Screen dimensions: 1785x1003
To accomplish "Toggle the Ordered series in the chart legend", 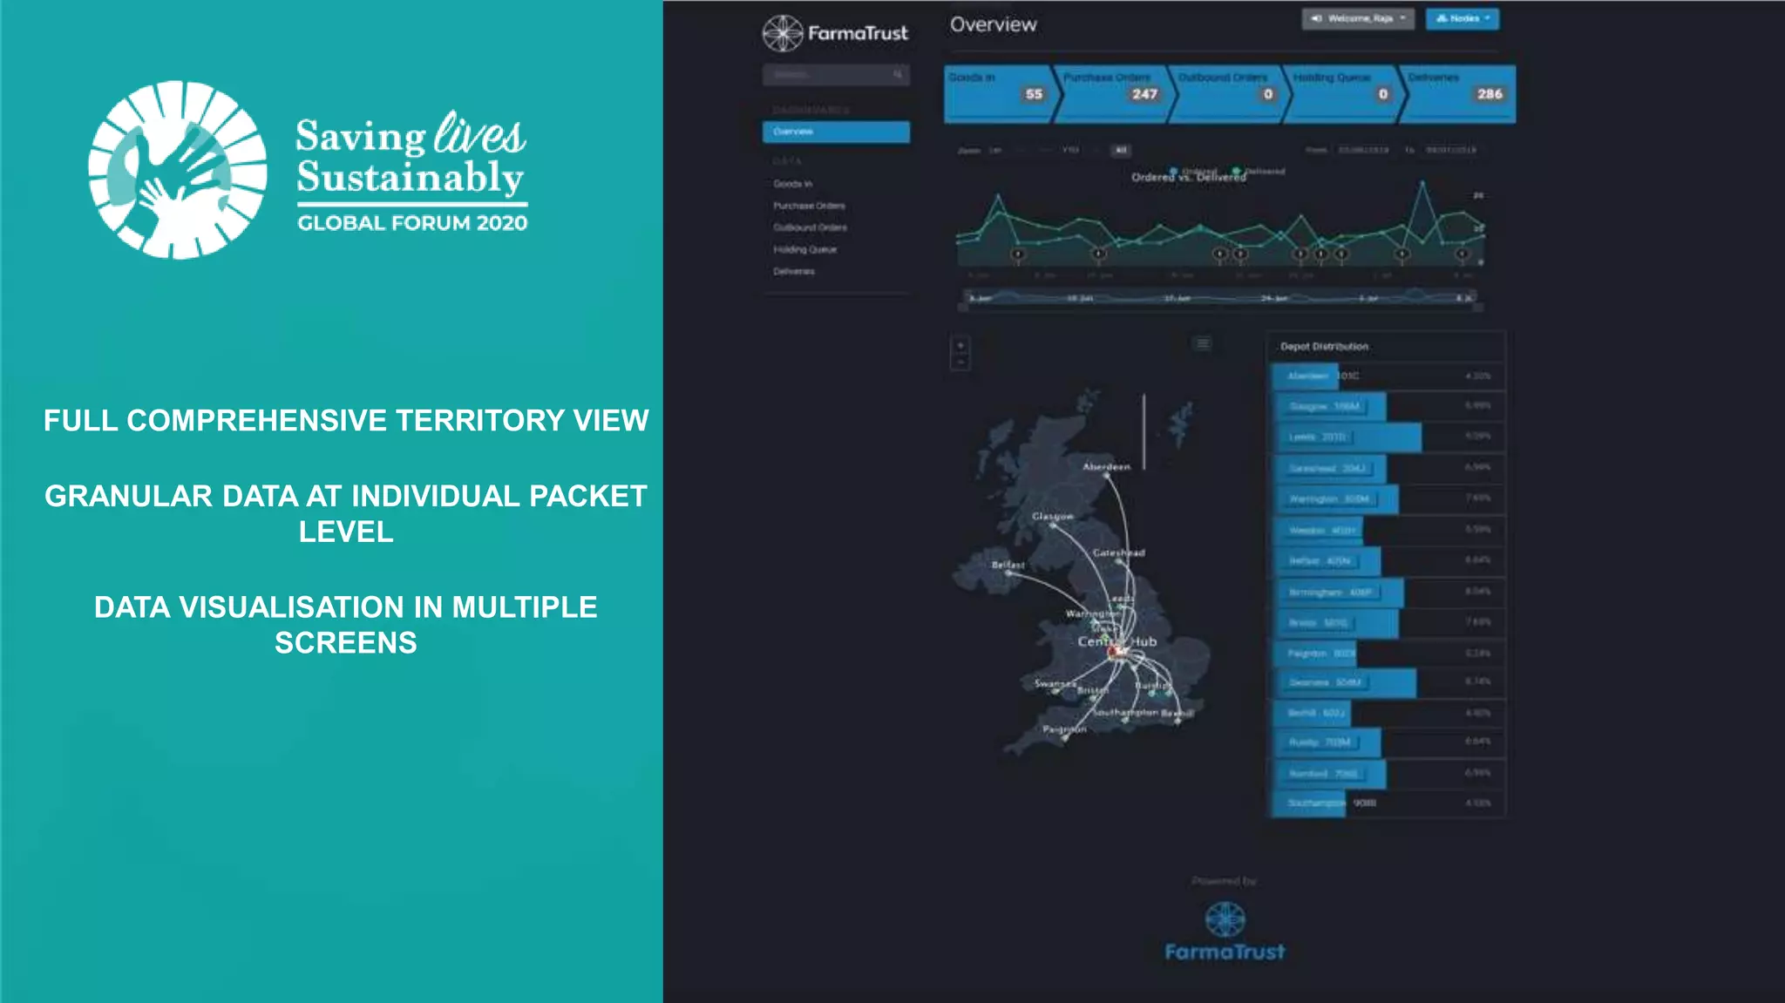I will tap(1193, 171).
